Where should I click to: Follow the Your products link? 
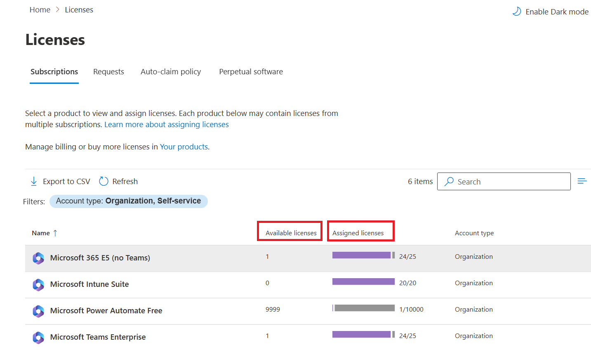pyautogui.click(x=184, y=147)
